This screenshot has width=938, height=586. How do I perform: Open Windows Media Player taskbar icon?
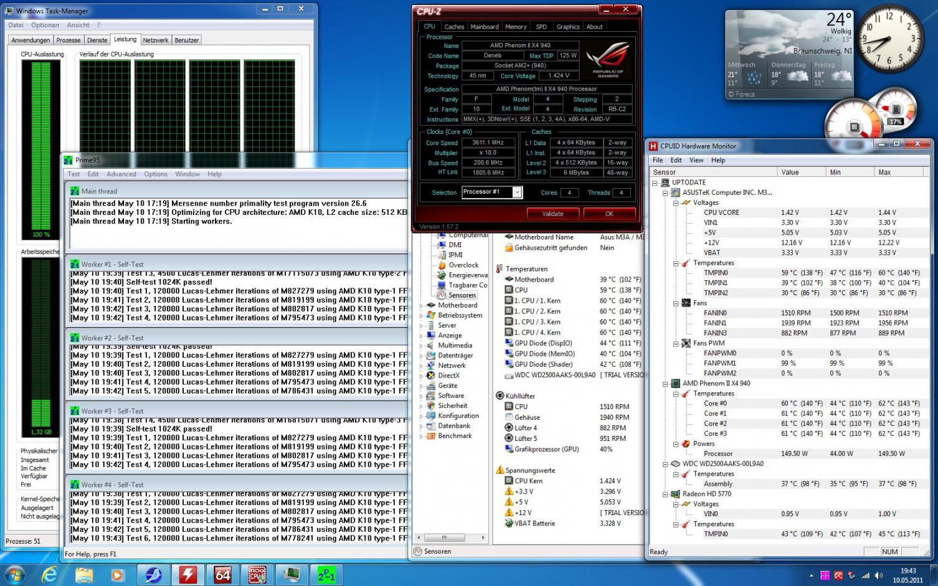(x=118, y=574)
